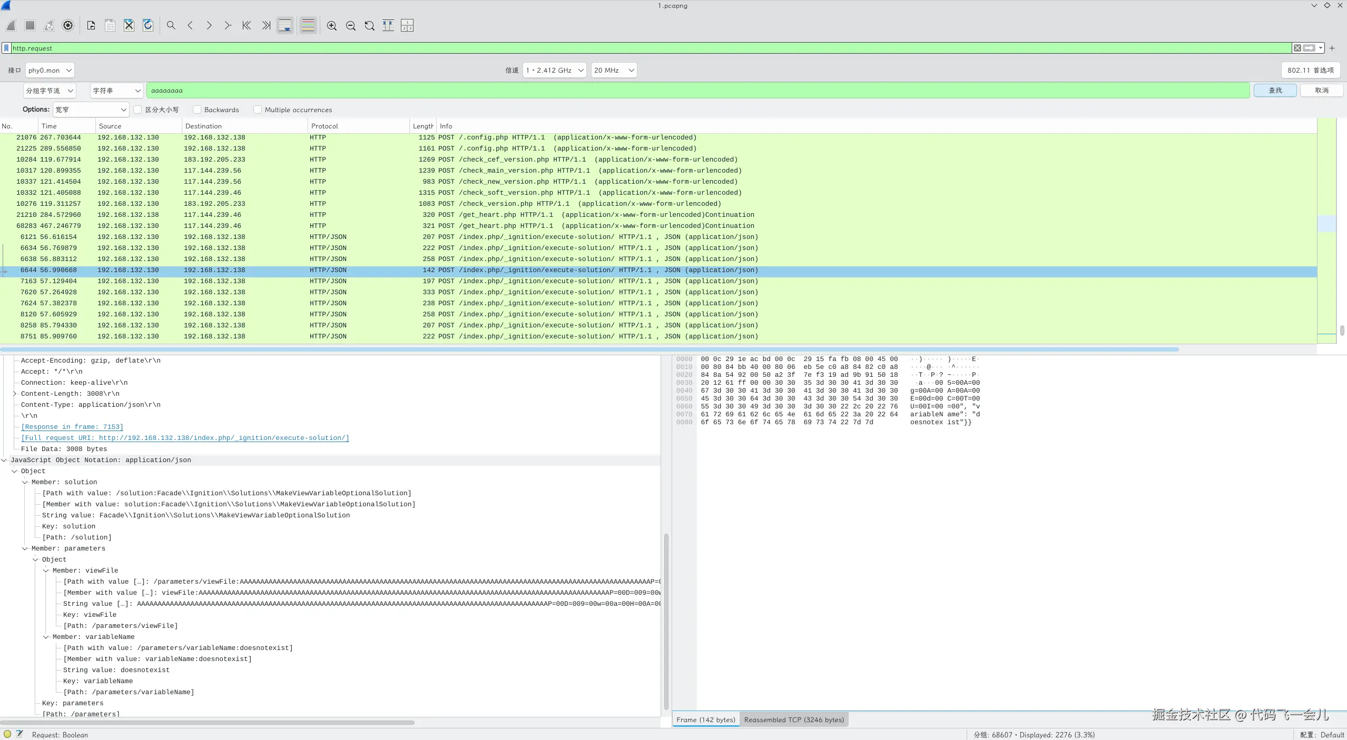Toggle packet list colorize icon
1347x740 pixels.
308,25
